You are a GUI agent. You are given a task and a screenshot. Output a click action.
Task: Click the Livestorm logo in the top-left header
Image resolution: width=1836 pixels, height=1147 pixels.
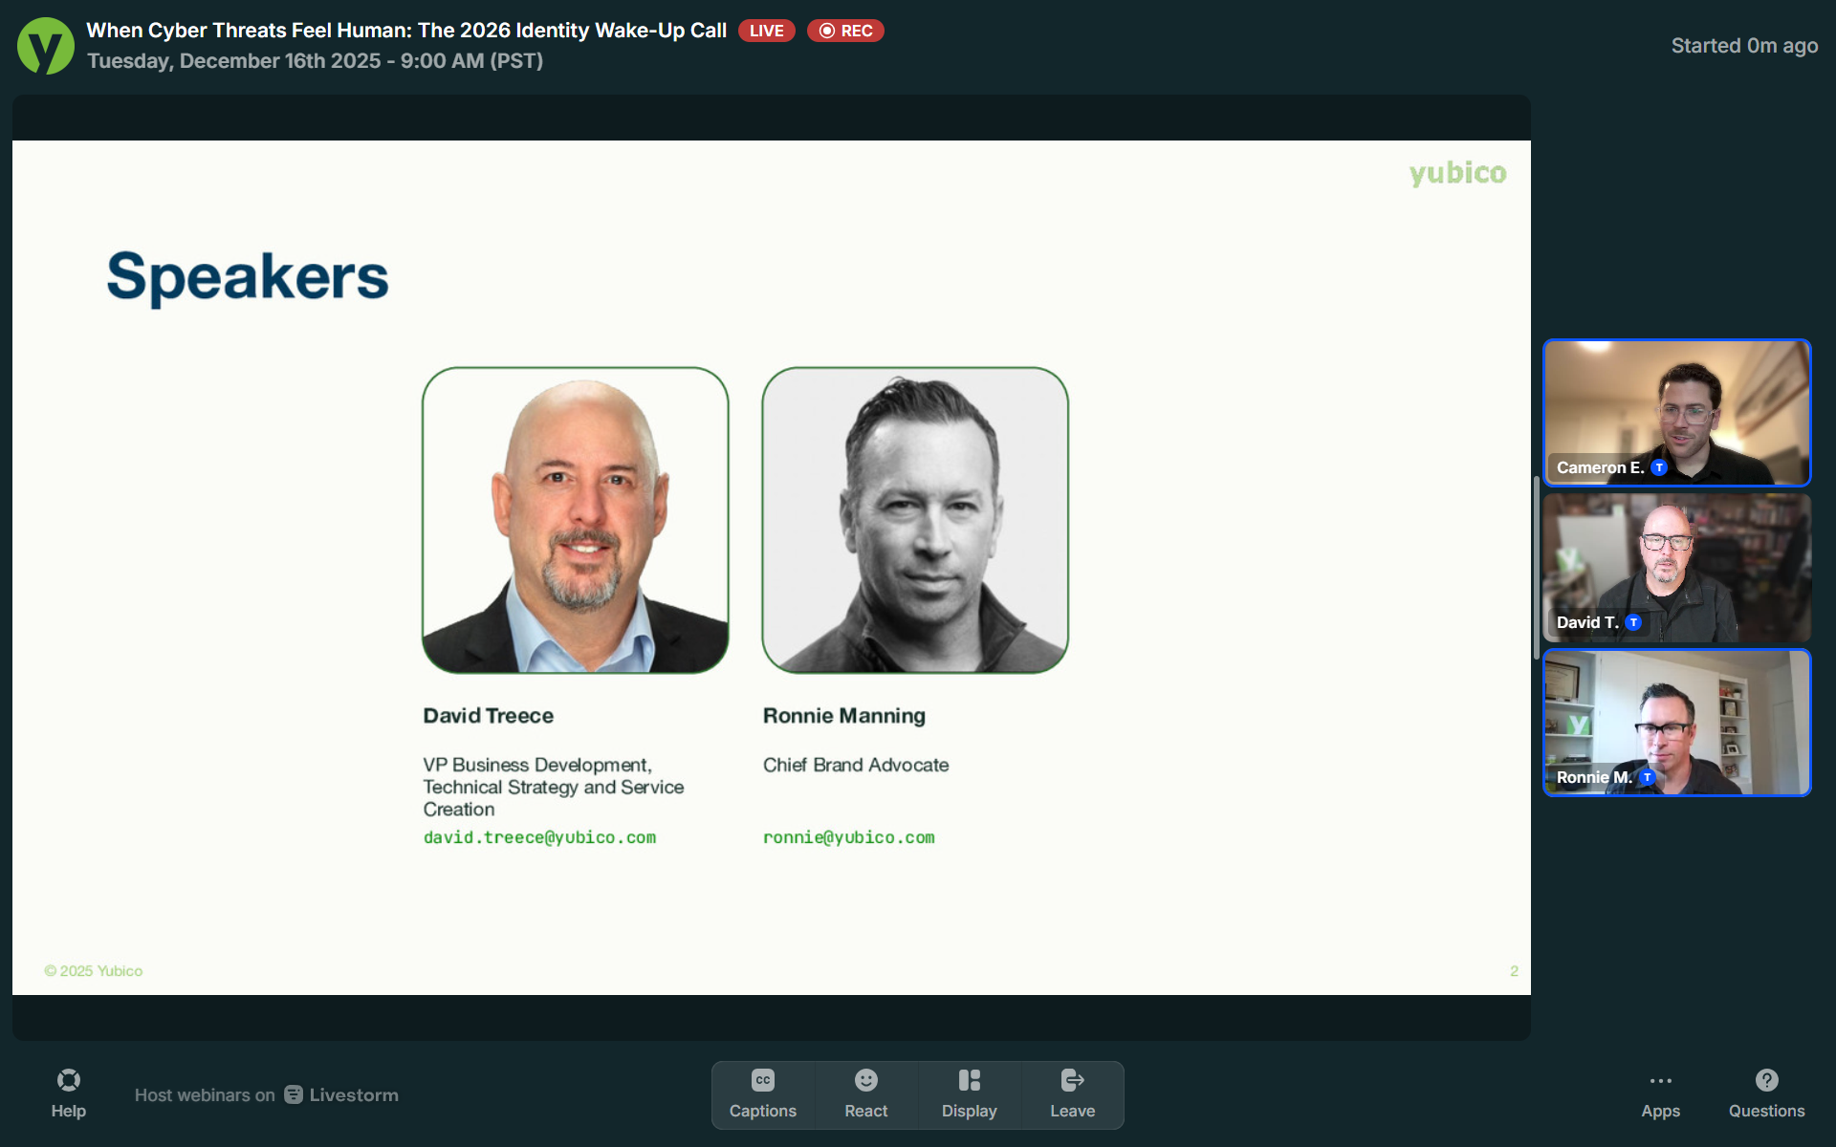(45, 45)
